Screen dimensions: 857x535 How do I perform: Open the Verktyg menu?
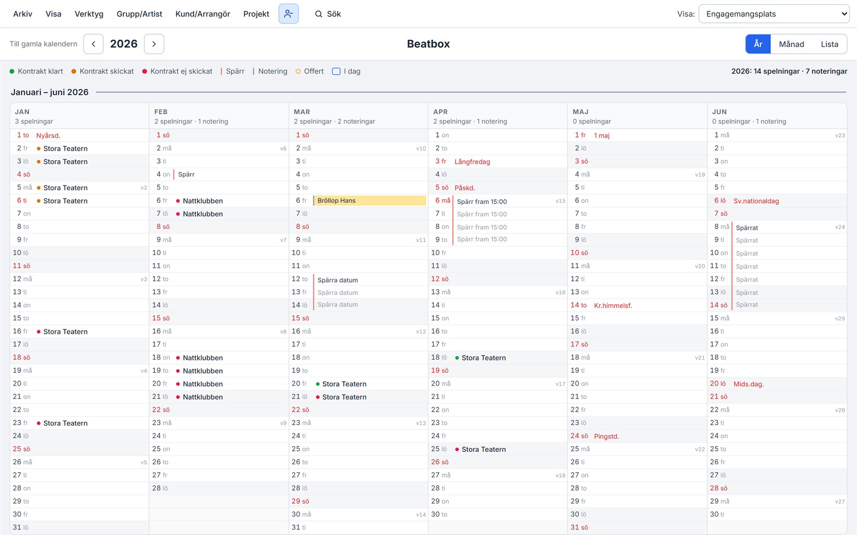click(89, 14)
